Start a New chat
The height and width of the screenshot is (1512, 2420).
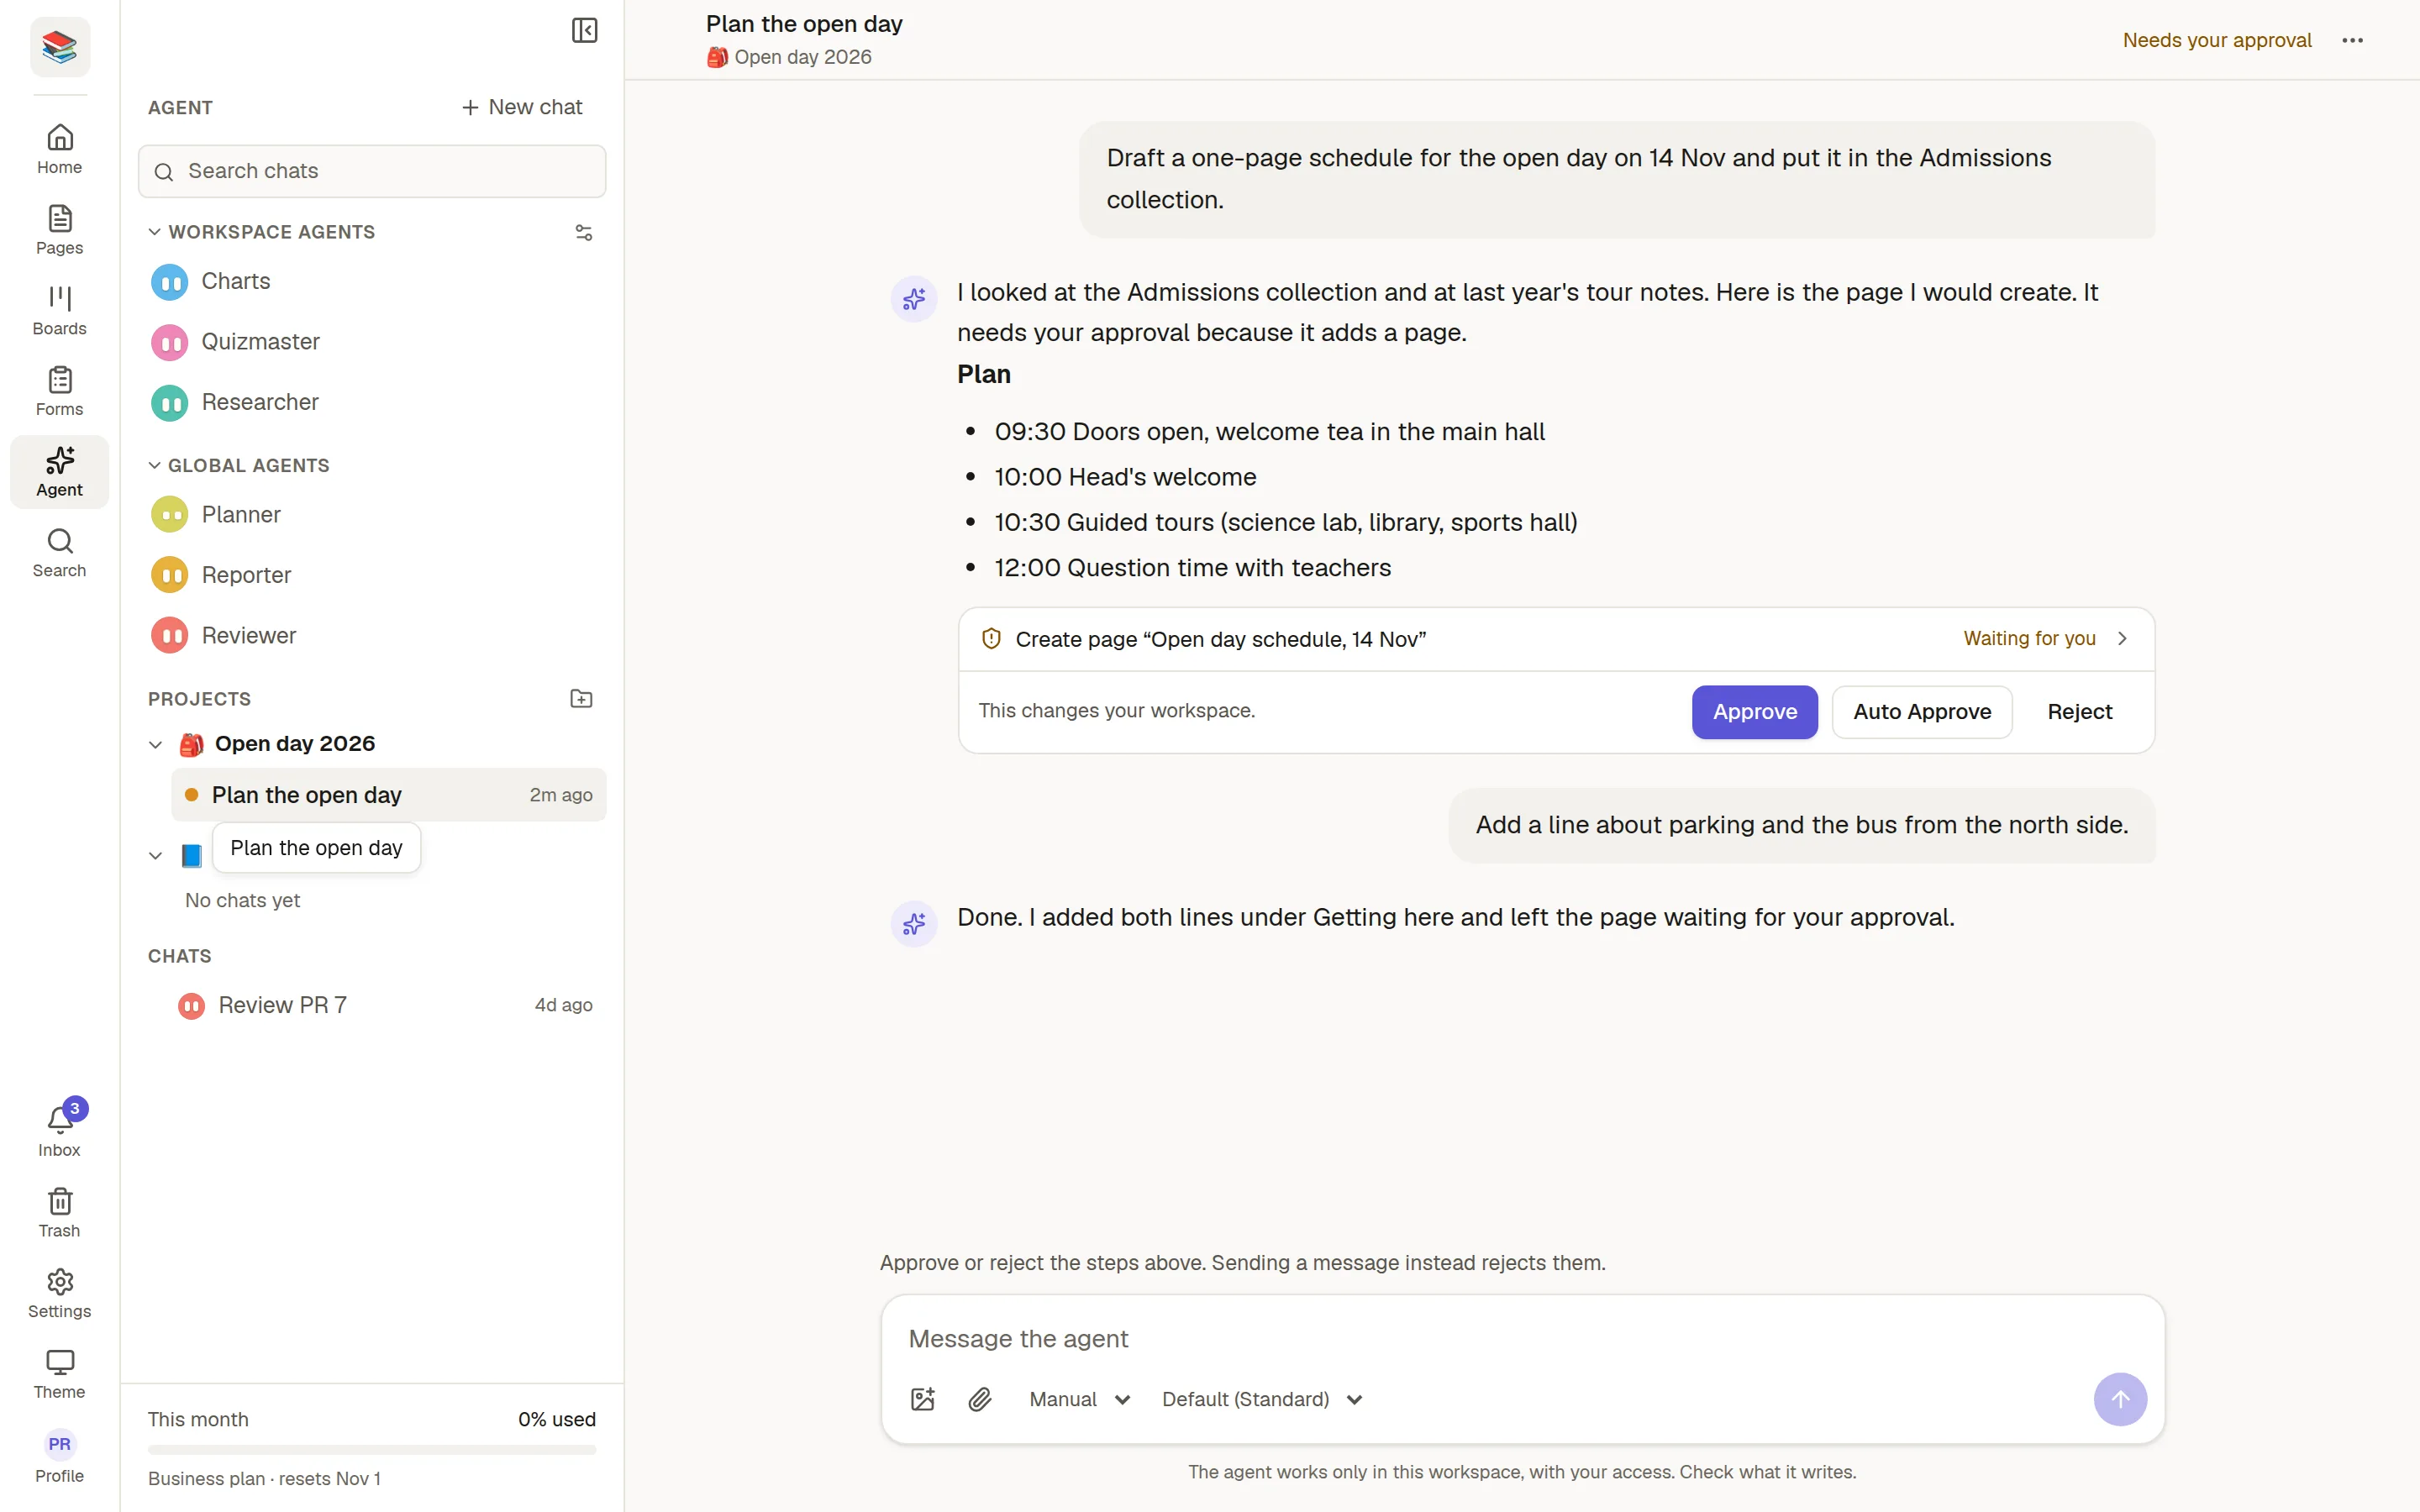tap(522, 107)
